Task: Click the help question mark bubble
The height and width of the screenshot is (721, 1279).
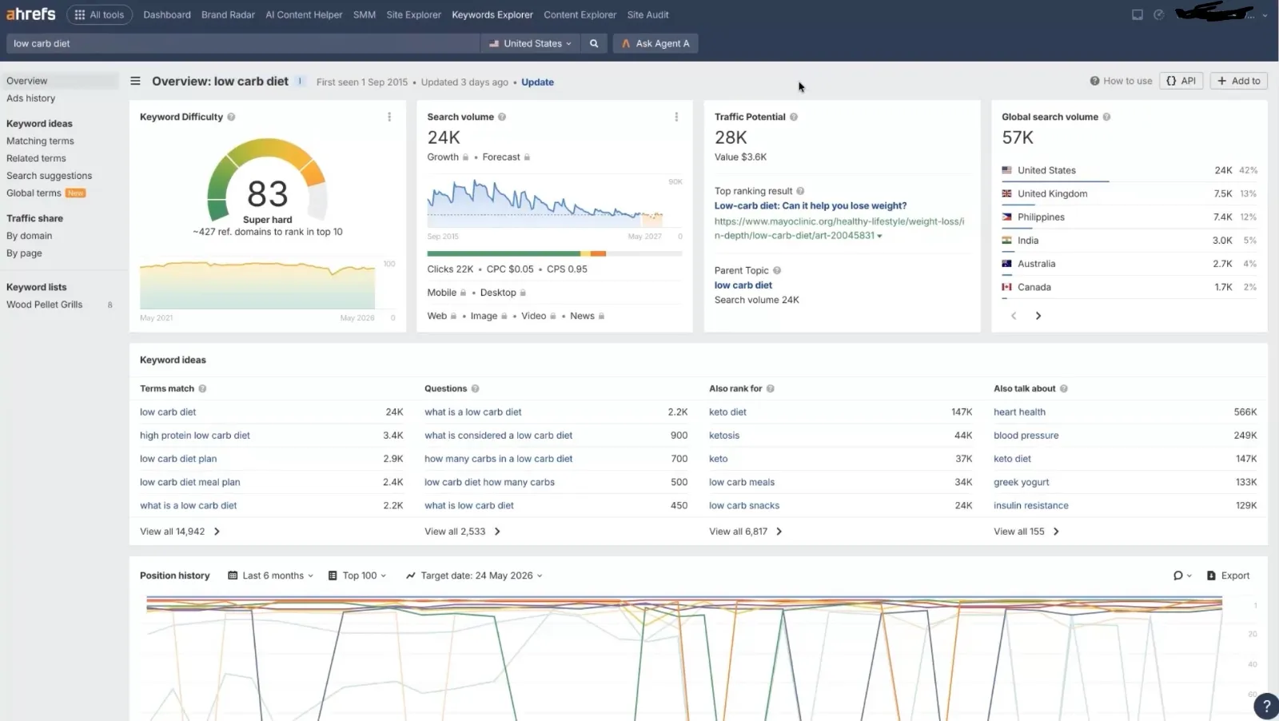Action: click(x=1266, y=707)
